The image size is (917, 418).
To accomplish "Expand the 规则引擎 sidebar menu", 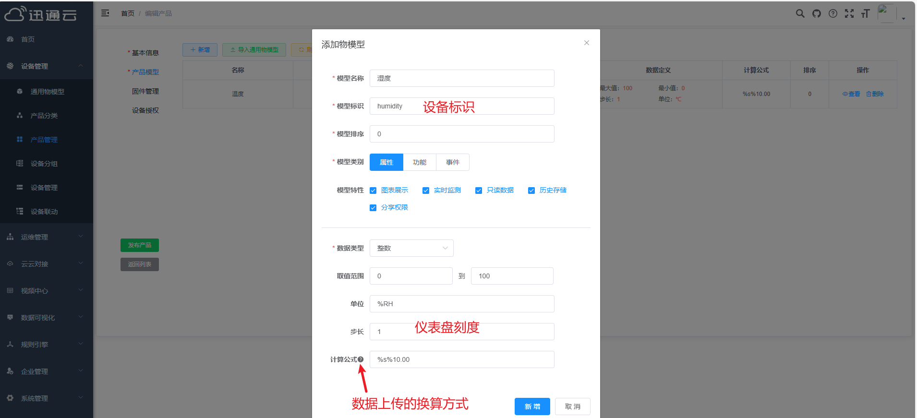I will (x=46, y=345).
